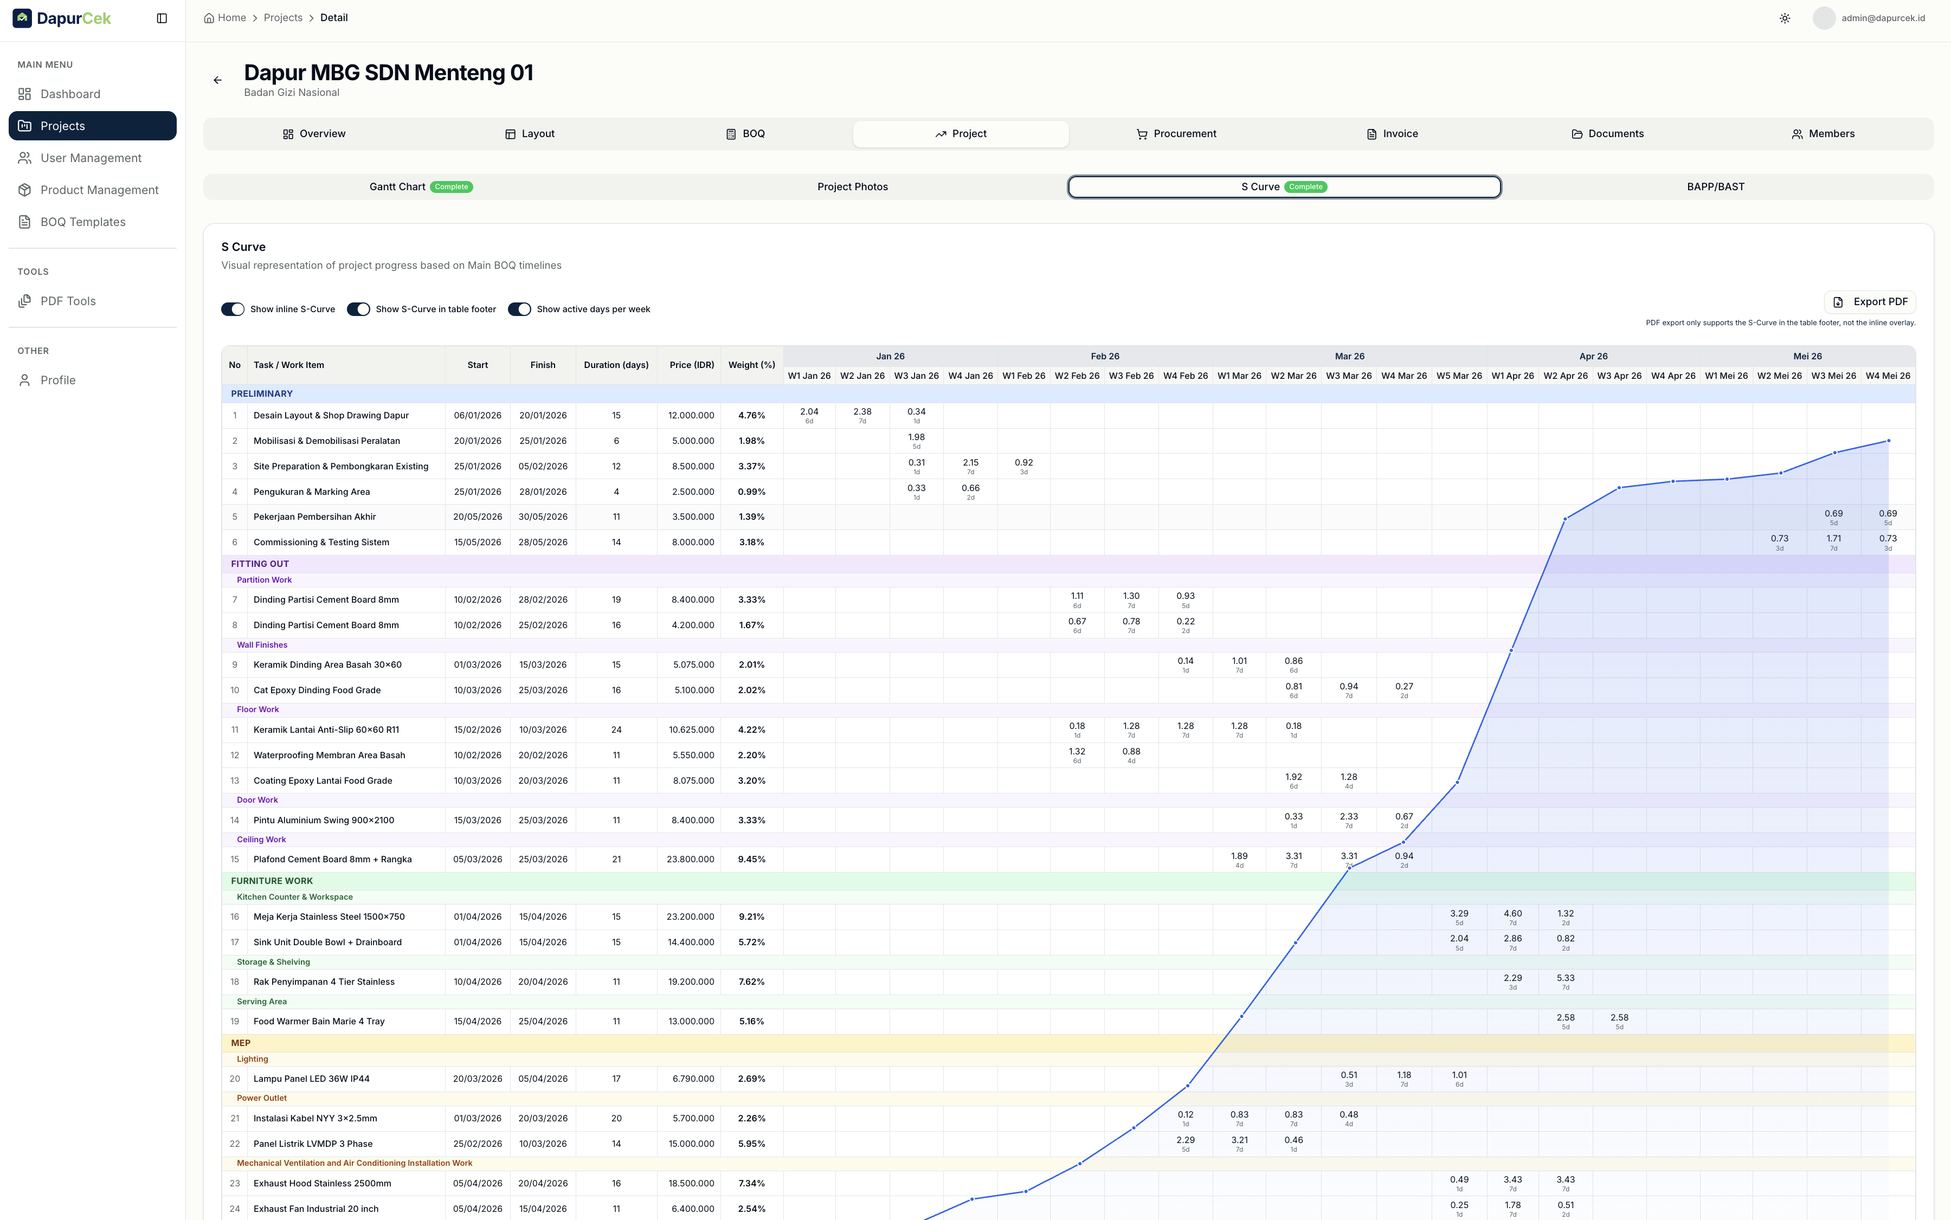Open User Management in the sidebar

click(x=93, y=158)
